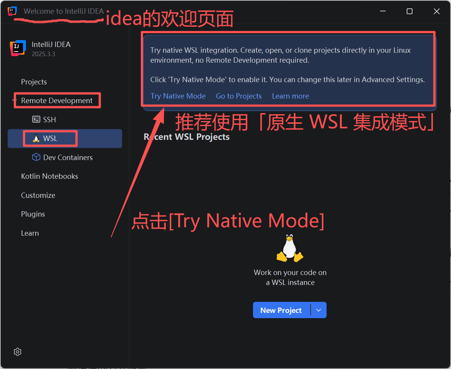Click the SSH terminal icon
451x369 pixels.
click(x=36, y=119)
